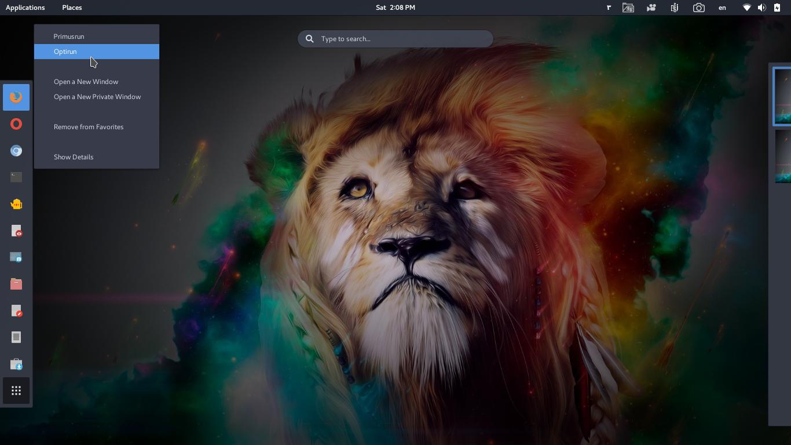Open the Applications menu in top bar
The image size is (791, 445).
click(x=25, y=8)
